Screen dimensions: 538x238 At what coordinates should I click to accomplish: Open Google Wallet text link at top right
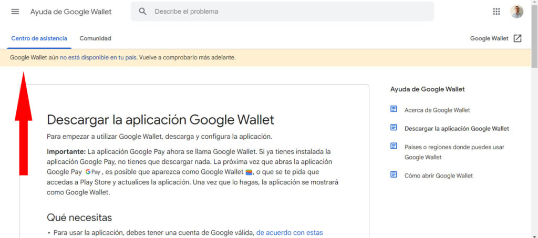pos(489,38)
